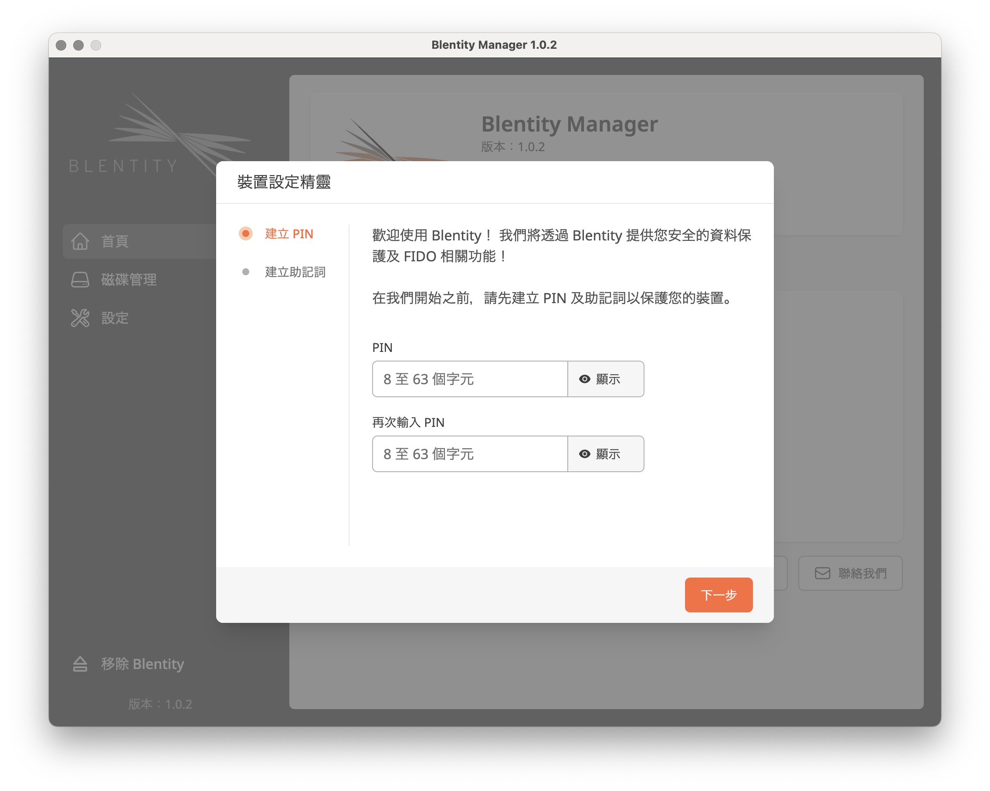990x791 pixels.
Task: Click the PIN field label
Action: tap(382, 348)
